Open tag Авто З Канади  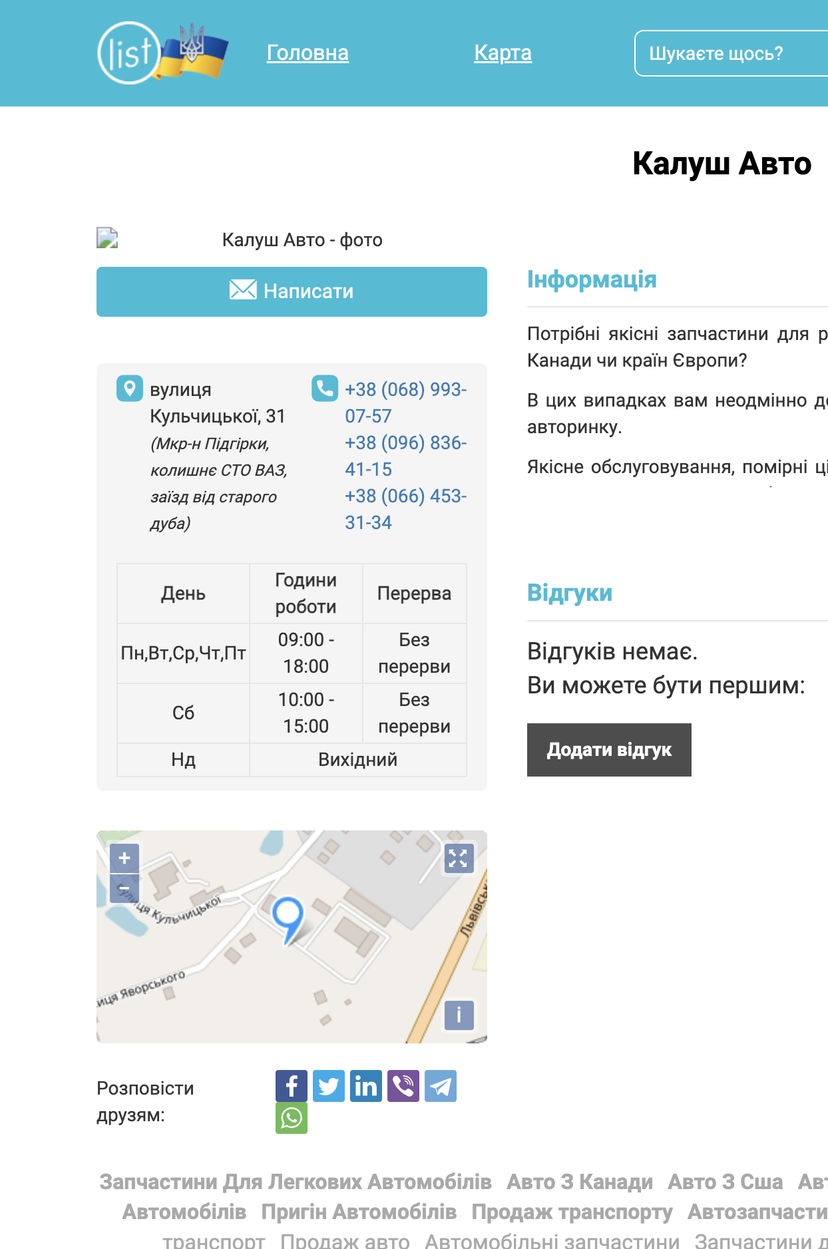pos(580,1182)
